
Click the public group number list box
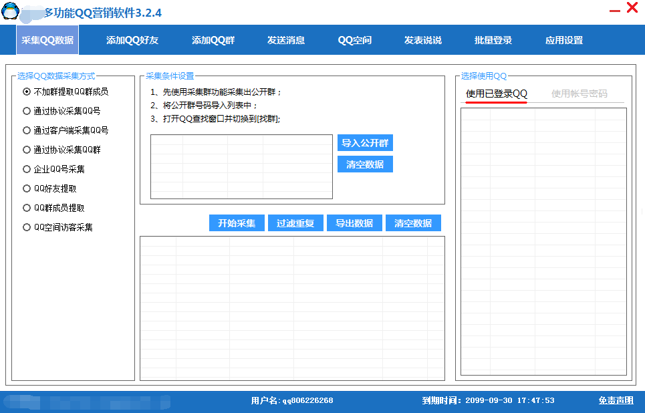point(241,166)
